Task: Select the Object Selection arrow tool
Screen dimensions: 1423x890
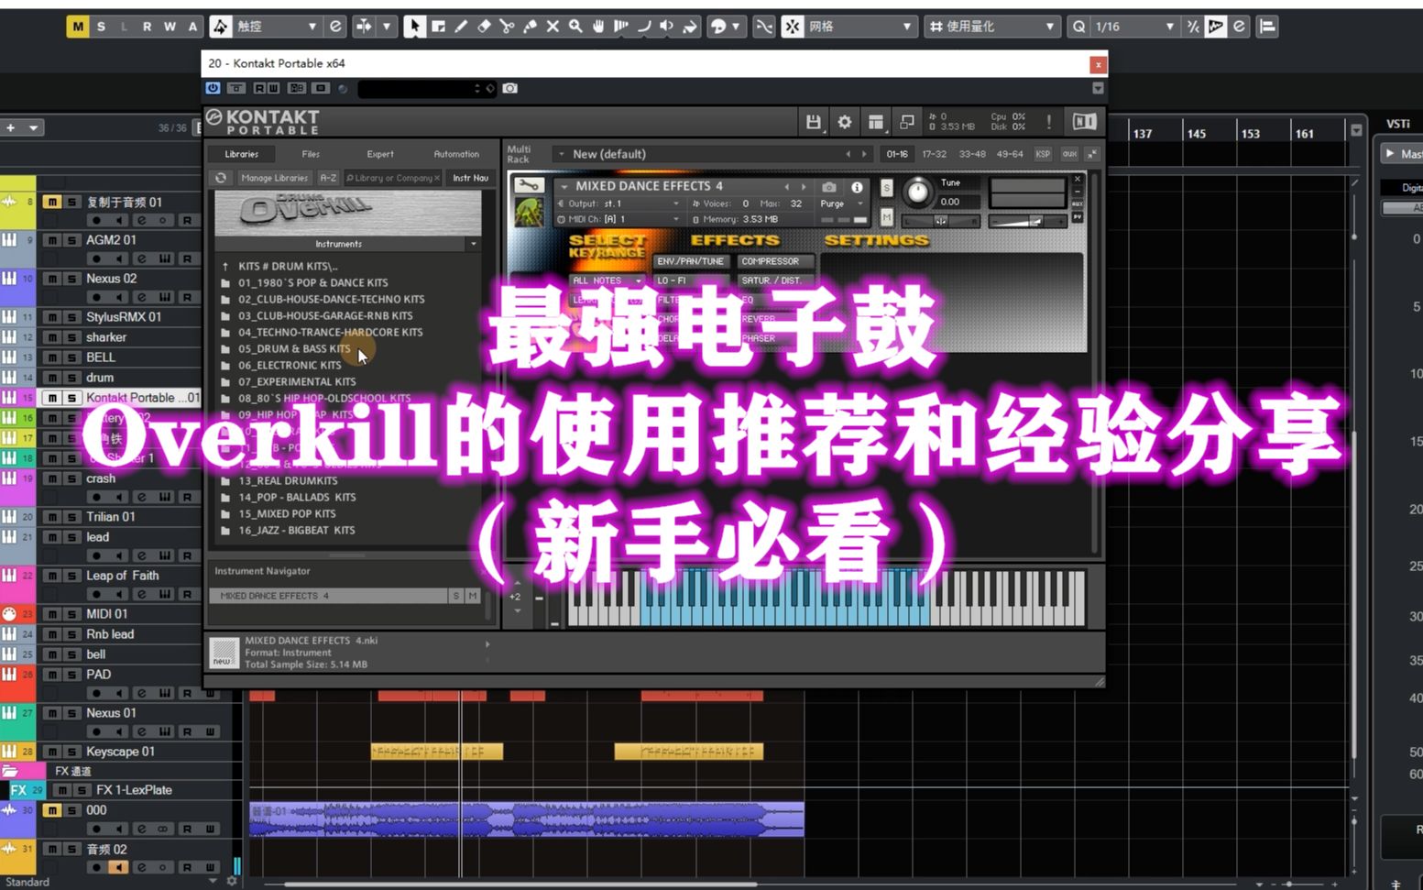Action: point(415,27)
